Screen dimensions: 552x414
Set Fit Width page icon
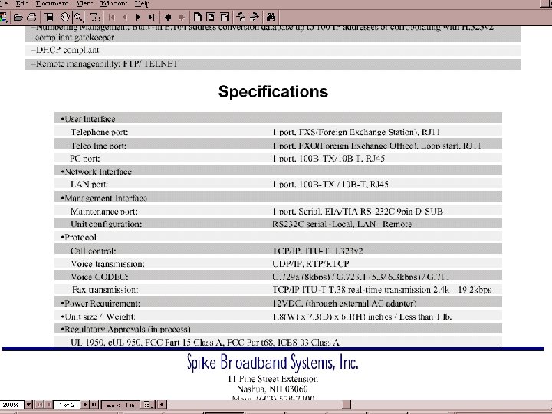point(224,17)
